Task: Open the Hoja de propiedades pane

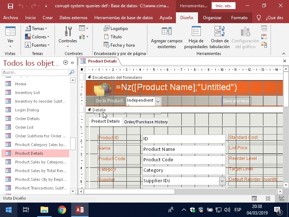Action: click(x=196, y=31)
